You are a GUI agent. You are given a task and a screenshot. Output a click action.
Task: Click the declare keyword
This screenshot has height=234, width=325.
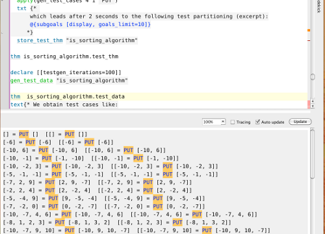click(x=21, y=72)
